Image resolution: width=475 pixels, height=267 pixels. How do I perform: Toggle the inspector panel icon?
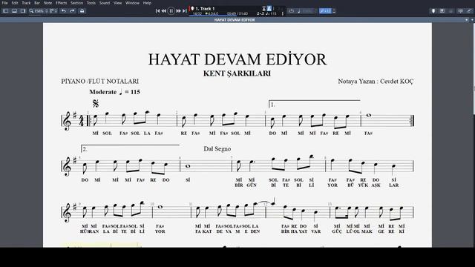(23, 11)
